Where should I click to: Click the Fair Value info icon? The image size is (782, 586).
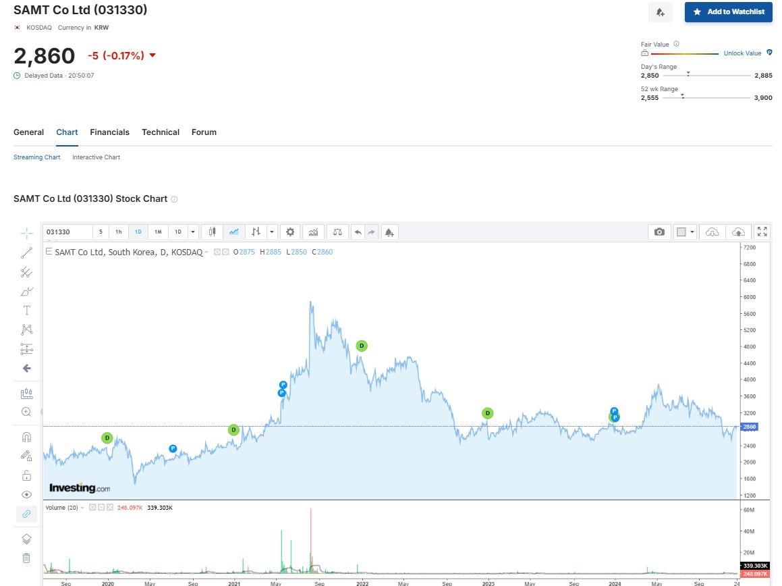676,44
